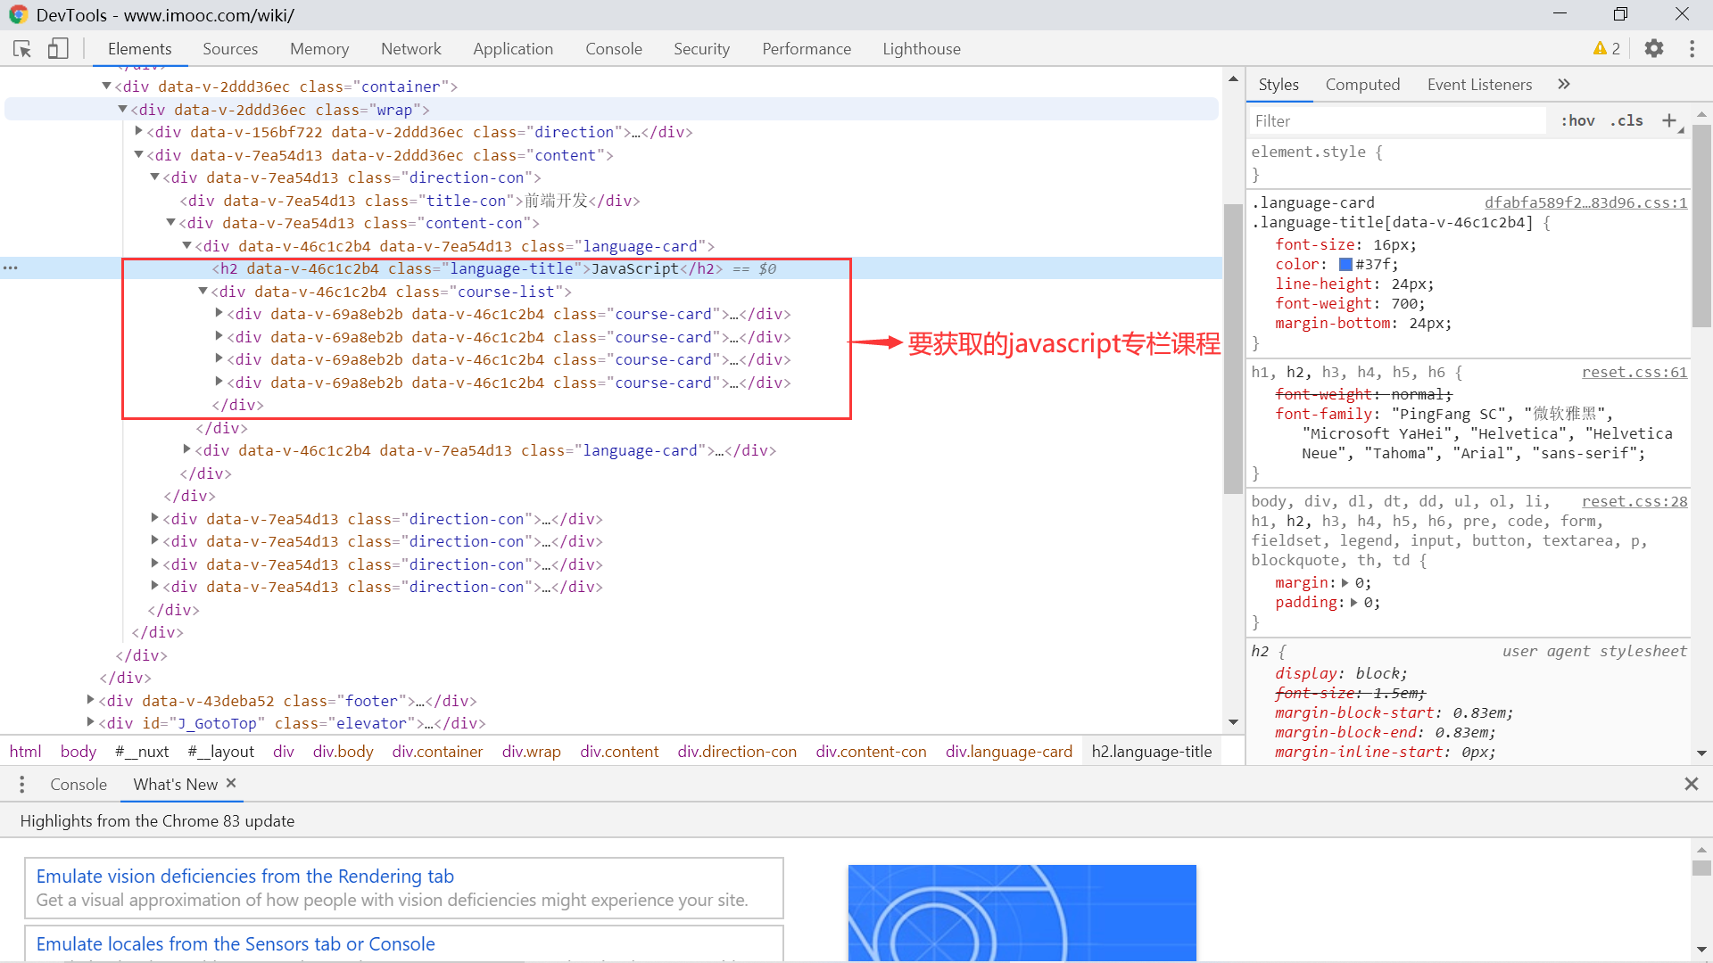
Task: Open the Network tab
Action: [x=411, y=49]
